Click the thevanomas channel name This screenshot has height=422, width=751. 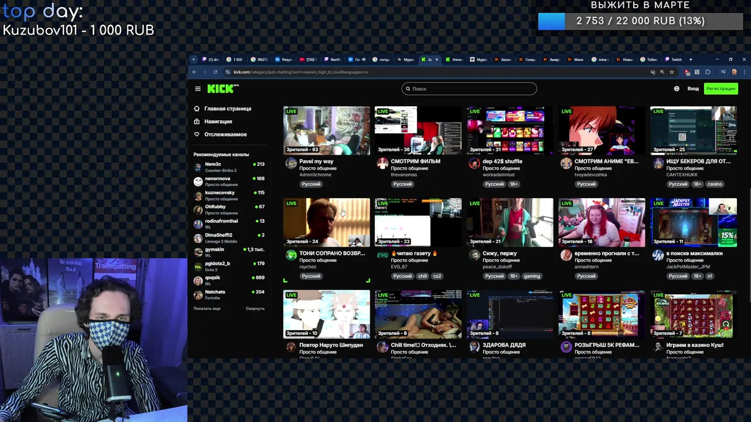click(404, 175)
